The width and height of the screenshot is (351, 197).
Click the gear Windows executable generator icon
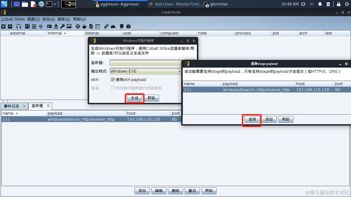tap(78, 27)
